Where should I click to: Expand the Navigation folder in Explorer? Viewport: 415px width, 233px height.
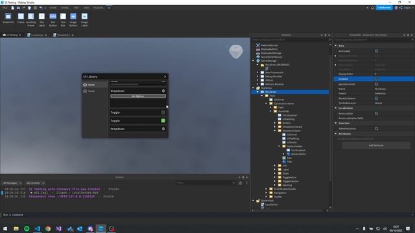tap(267, 193)
